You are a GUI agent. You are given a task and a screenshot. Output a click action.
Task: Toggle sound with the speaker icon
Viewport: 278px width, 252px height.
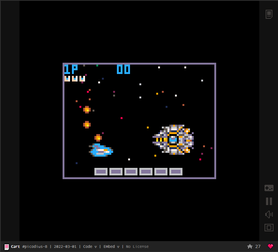pos(269,214)
